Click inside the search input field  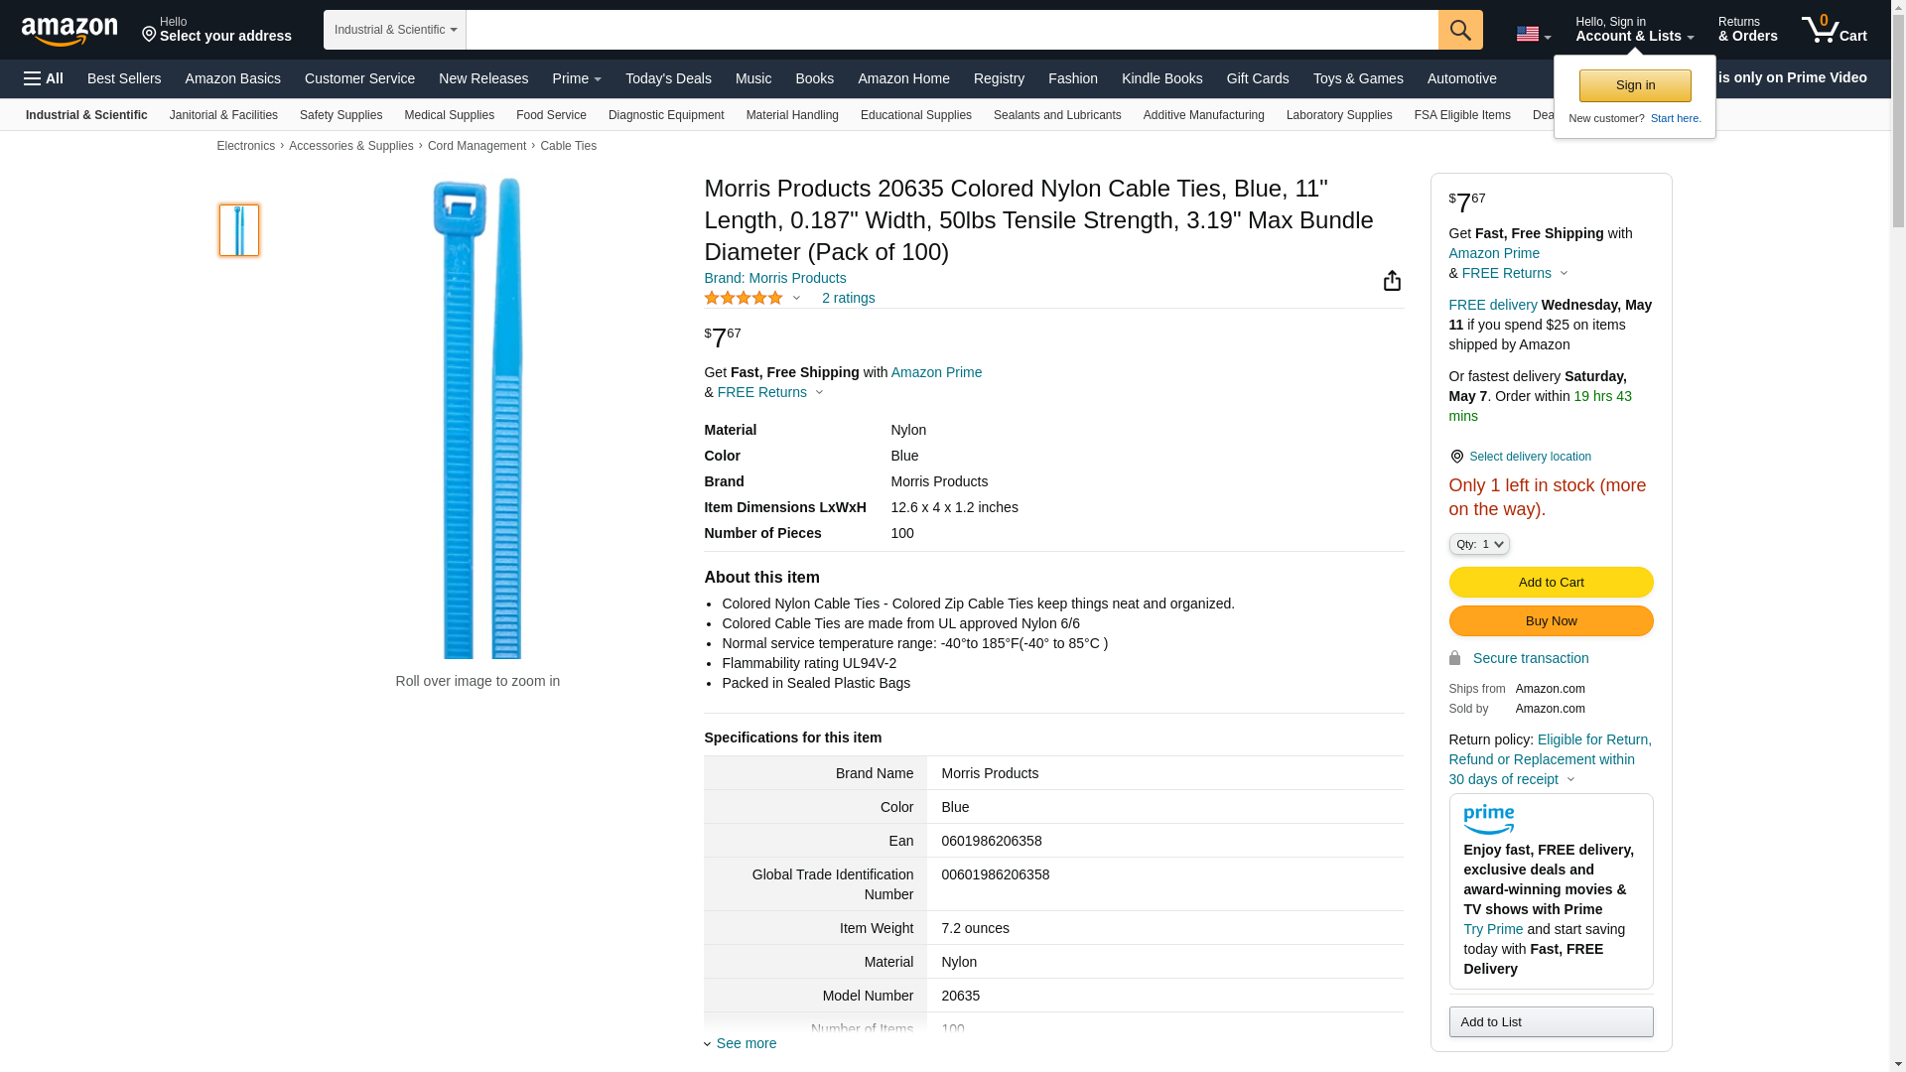click(951, 30)
